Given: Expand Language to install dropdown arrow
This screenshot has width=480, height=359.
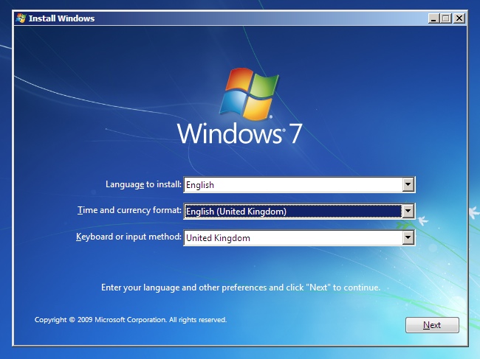Looking at the screenshot, I should [408, 184].
